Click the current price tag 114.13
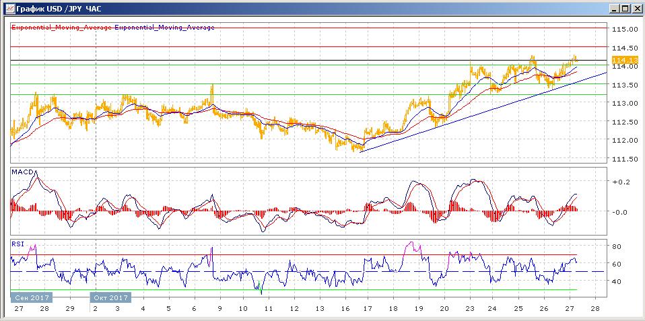The width and height of the screenshot is (645, 321). pyautogui.click(x=624, y=60)
